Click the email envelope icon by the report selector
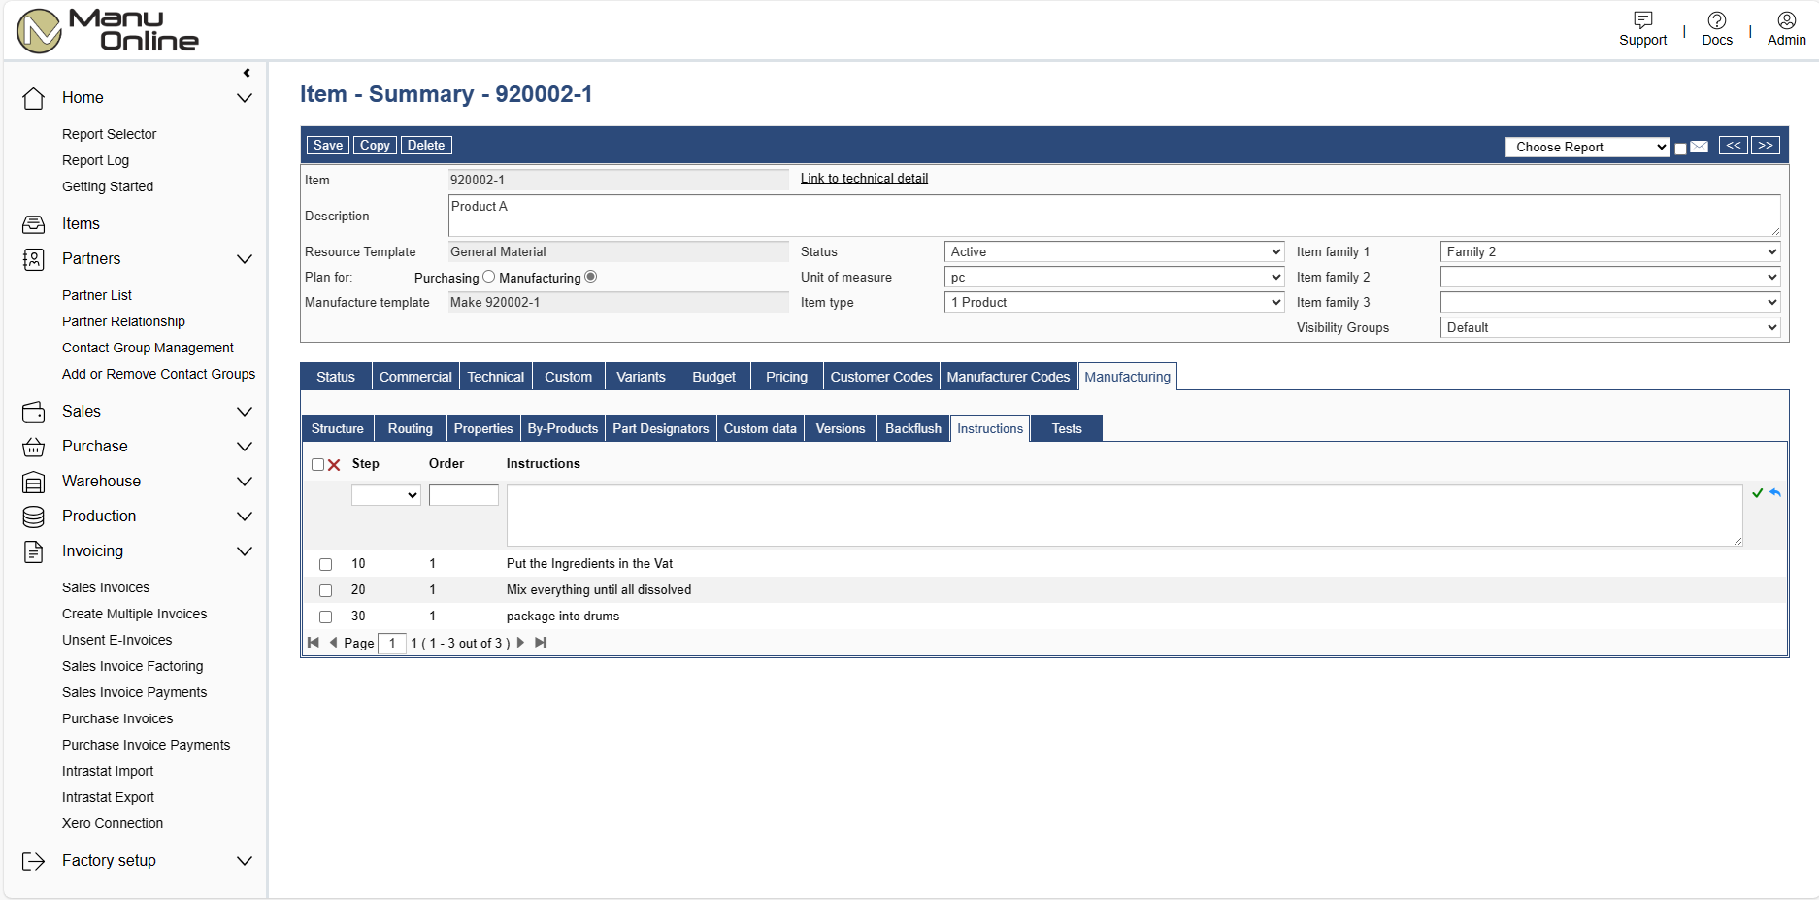This screenshot has width=1819, height=900. [x=1699, y=147]
